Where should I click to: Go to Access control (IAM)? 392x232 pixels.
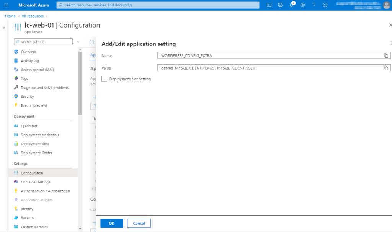[x=37, y=70]
